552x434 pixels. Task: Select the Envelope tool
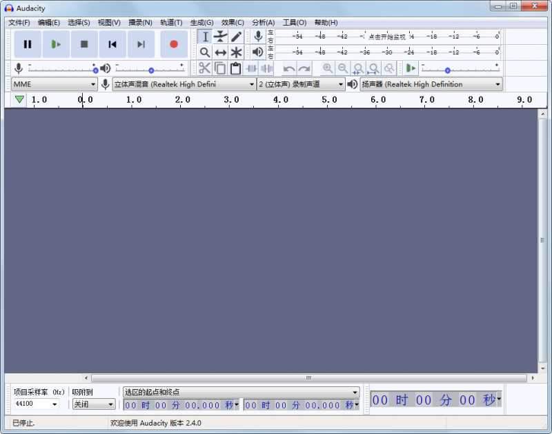pyautogui.click(x=221, y=36)
